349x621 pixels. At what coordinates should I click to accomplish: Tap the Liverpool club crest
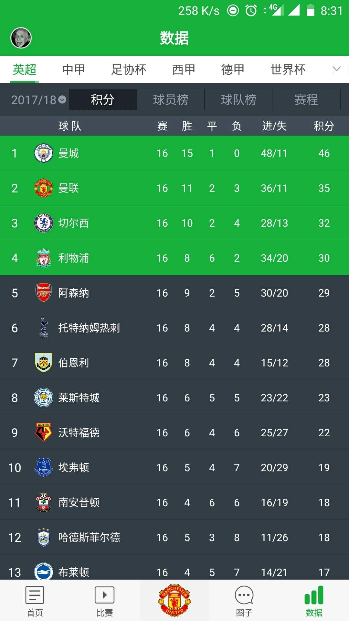43,258
